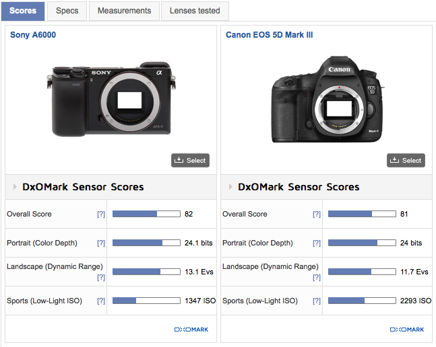The height and width of the screenshot is (347, 436).
Task: Click Canon Low-Light ISO bar showing 2293 ISO
Action: (x=362, y=301)
